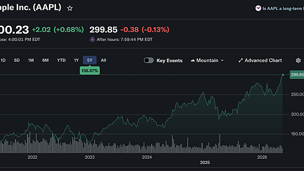Click the 2024 axis label
The height and width of the screenshot is (171, 304).
click(147, 157)
